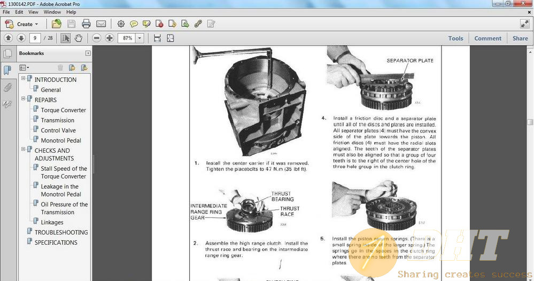This screenshot has height=281, width=534.
Task: Click the extract page toolbar icon
Action: pos(185,24)
